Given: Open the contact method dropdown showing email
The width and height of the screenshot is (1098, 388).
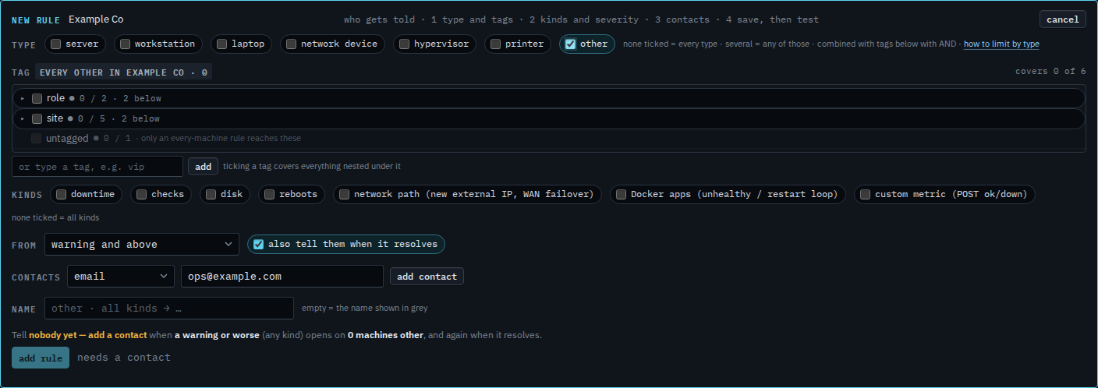Looking at the screenshot, I should (121, 277).
